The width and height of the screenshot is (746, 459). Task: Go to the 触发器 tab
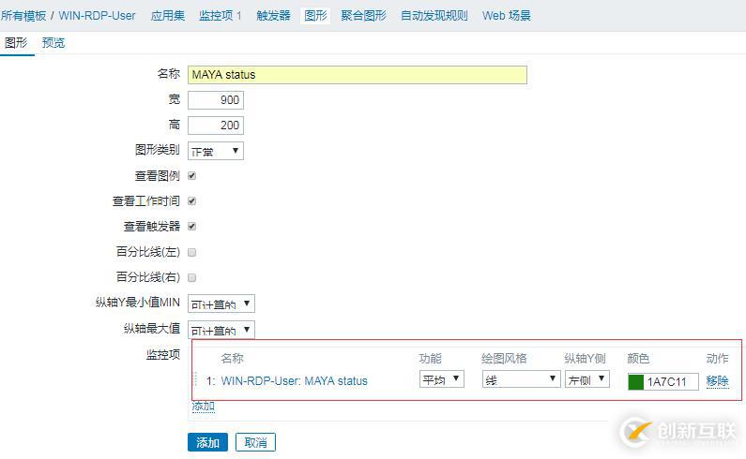(x=273, y=16)
